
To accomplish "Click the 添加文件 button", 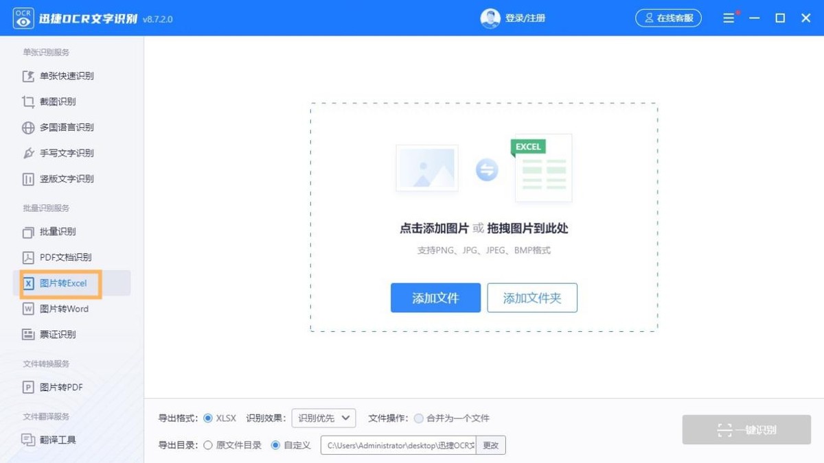I will click(435, 298).
